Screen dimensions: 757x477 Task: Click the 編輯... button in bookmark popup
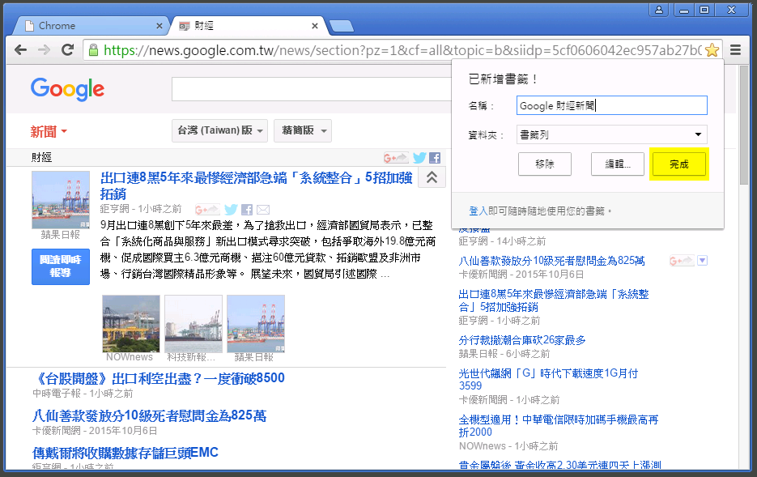pyautogui.click(x=618, y=164)
